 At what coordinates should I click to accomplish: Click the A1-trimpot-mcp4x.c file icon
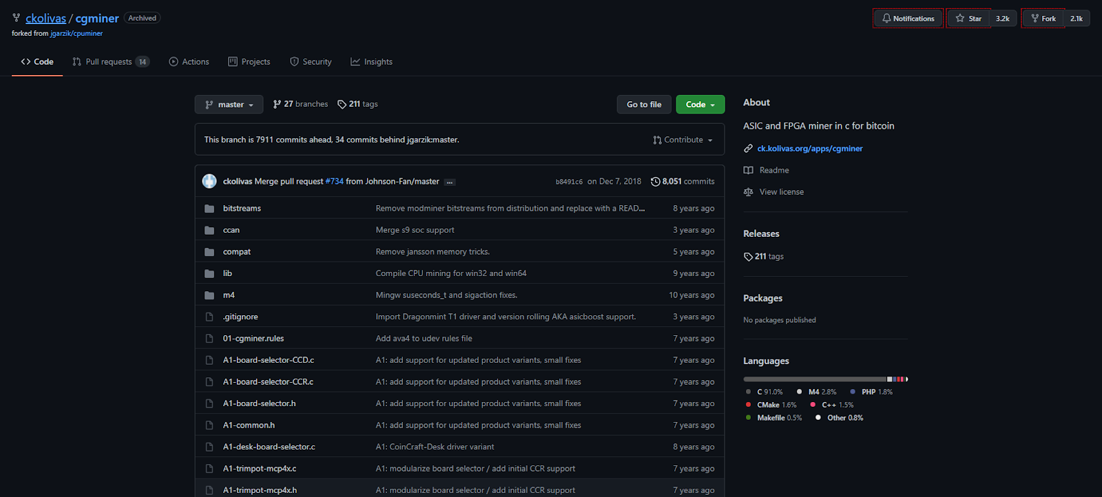pyautogui.click(x=209, y=469)
